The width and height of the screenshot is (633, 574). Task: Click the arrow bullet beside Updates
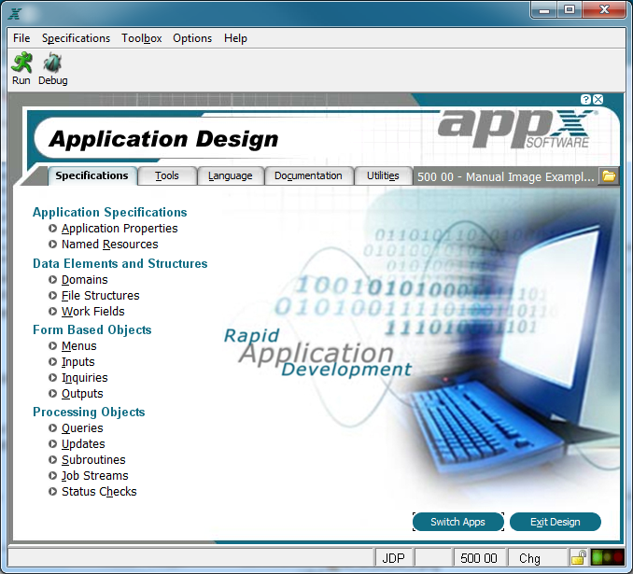(52, 444)
